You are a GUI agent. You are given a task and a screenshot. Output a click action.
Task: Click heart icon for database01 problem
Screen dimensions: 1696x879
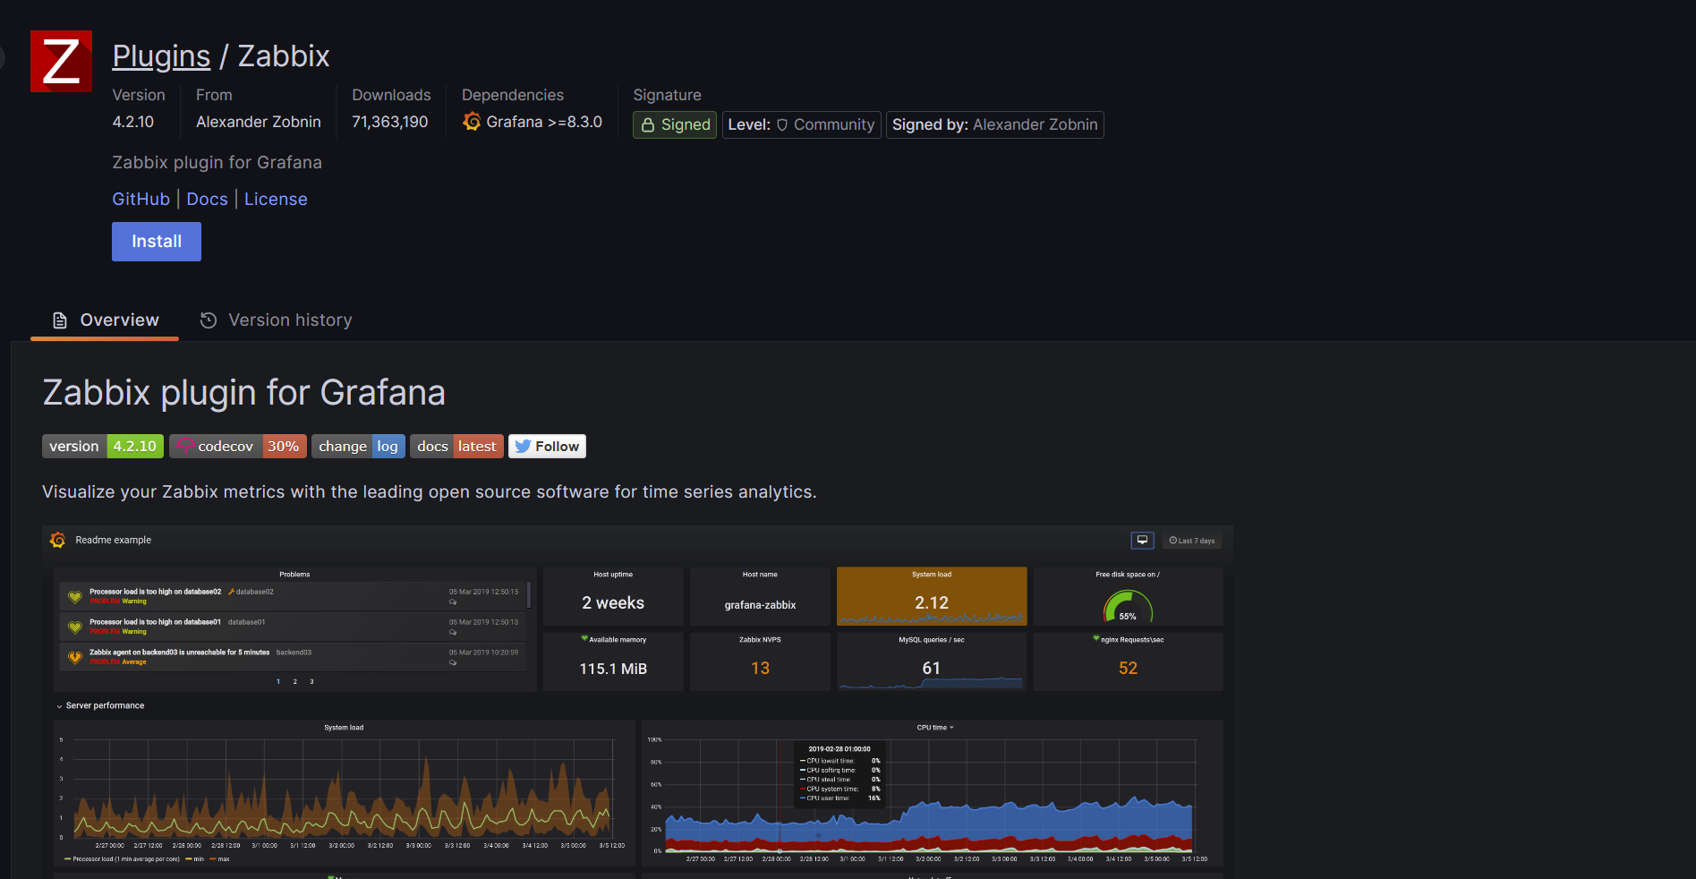(x=75, y=627)
